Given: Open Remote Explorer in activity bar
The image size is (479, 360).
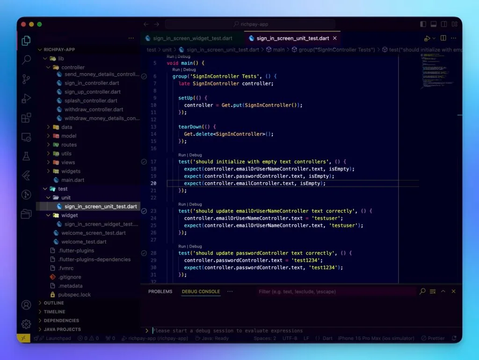Looking at the screenshot, I should 26,137.
